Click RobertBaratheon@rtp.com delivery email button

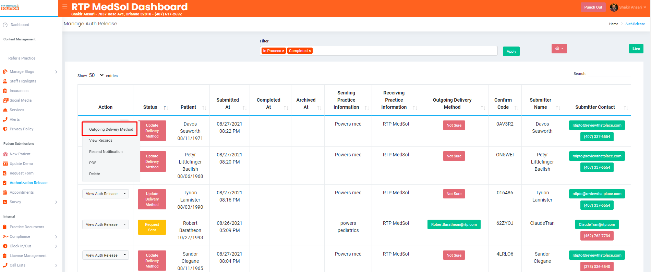click(x=454, y=224)
